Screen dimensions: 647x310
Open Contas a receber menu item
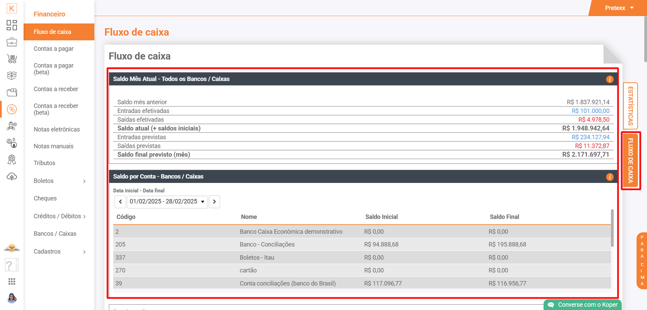56,89
